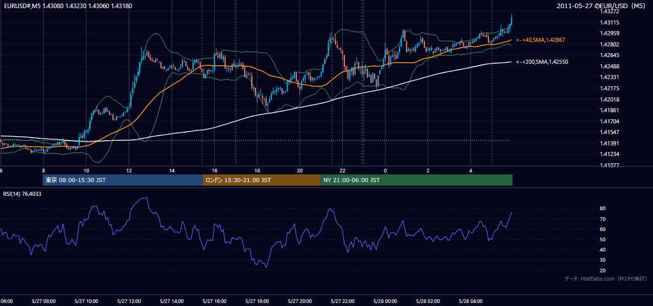
Task: Click the bottom date label 5/28 00:00
Action: coord(384,301)
